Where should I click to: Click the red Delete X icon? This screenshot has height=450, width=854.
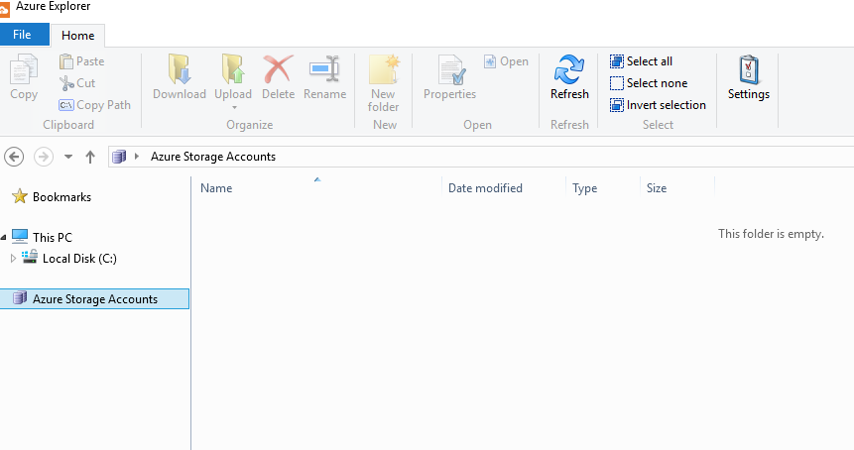pyautogui.click(x=279, y=69)
